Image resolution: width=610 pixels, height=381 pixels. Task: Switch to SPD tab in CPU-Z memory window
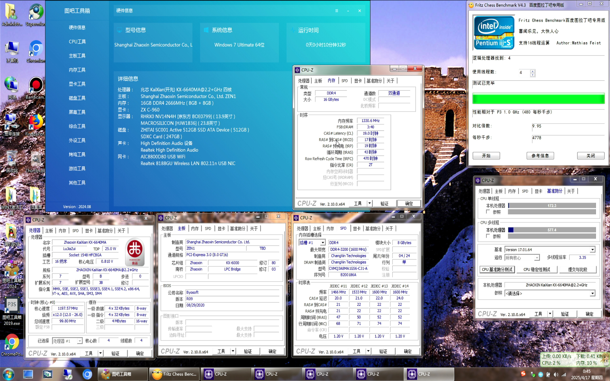(344, 81)
